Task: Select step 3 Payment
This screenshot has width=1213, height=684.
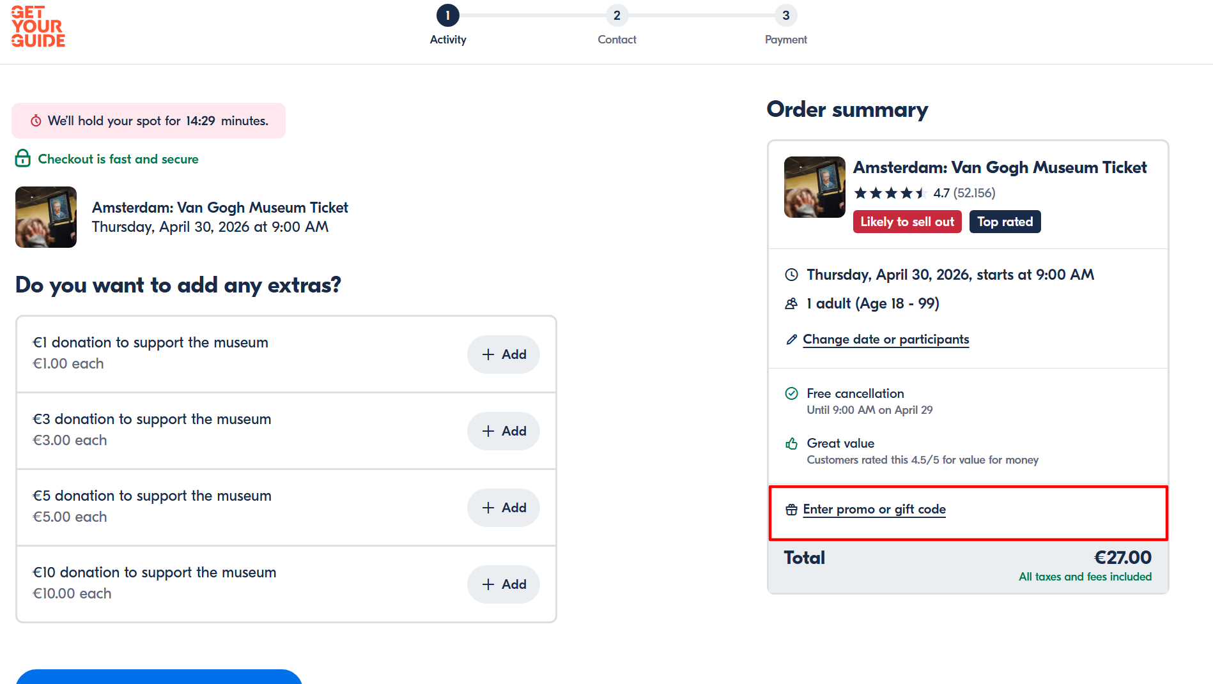Action: click(785, 15)
